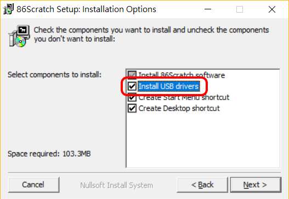
Task: Minimize the 86Scratch Setup window
Action: click(x=208, y=9)
